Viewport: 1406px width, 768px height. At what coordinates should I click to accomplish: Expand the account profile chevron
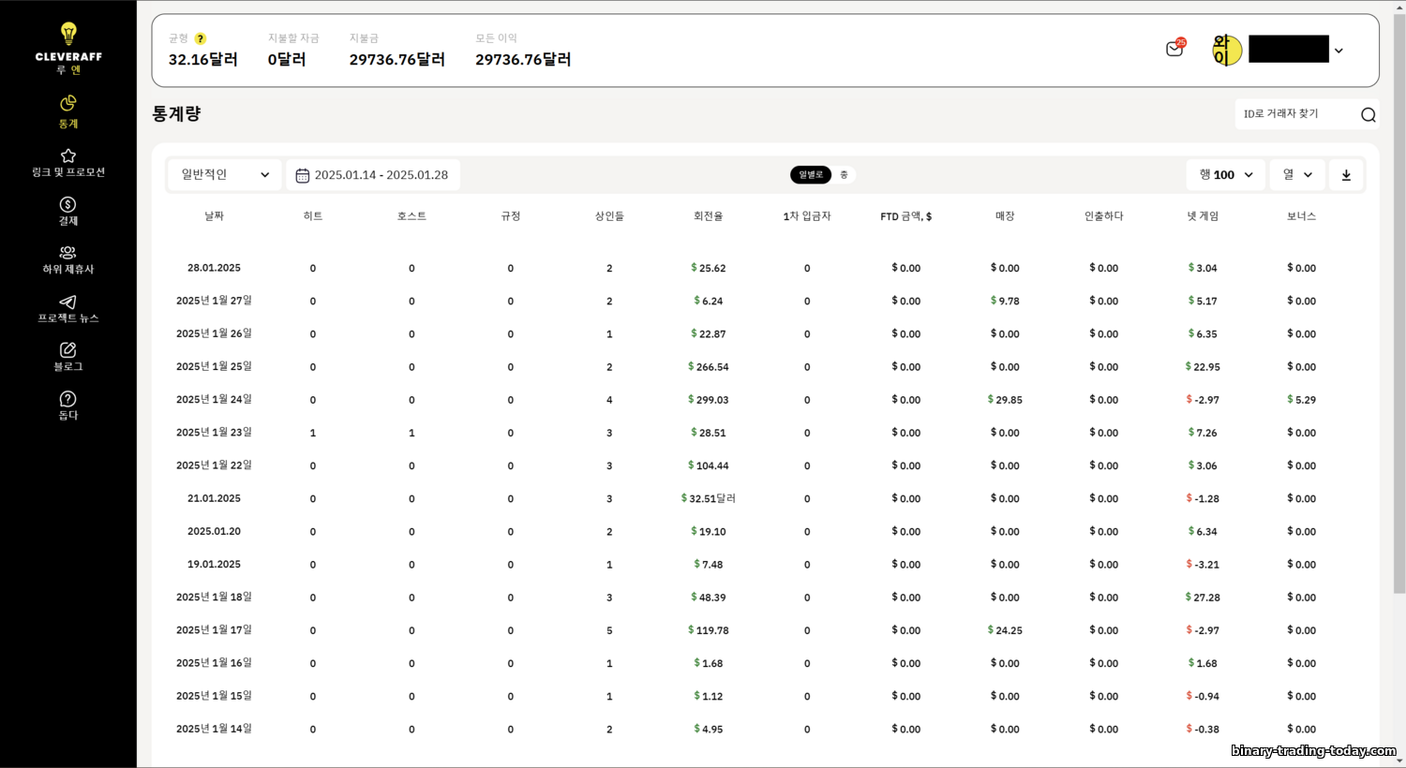1339,51
